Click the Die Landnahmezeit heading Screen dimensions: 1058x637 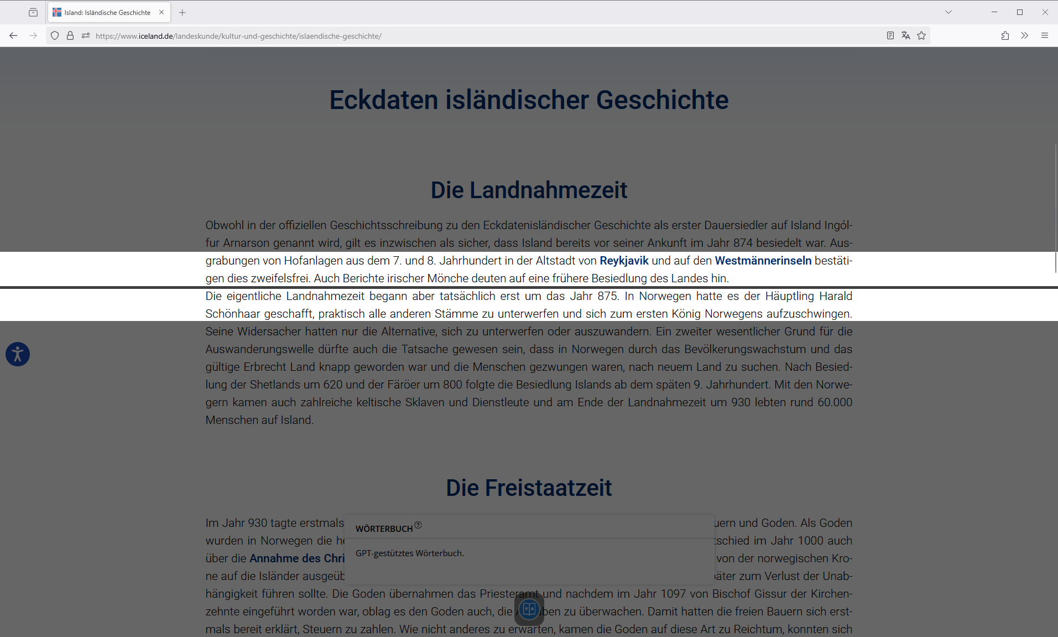pyautogui.click(x=529, y=190)
